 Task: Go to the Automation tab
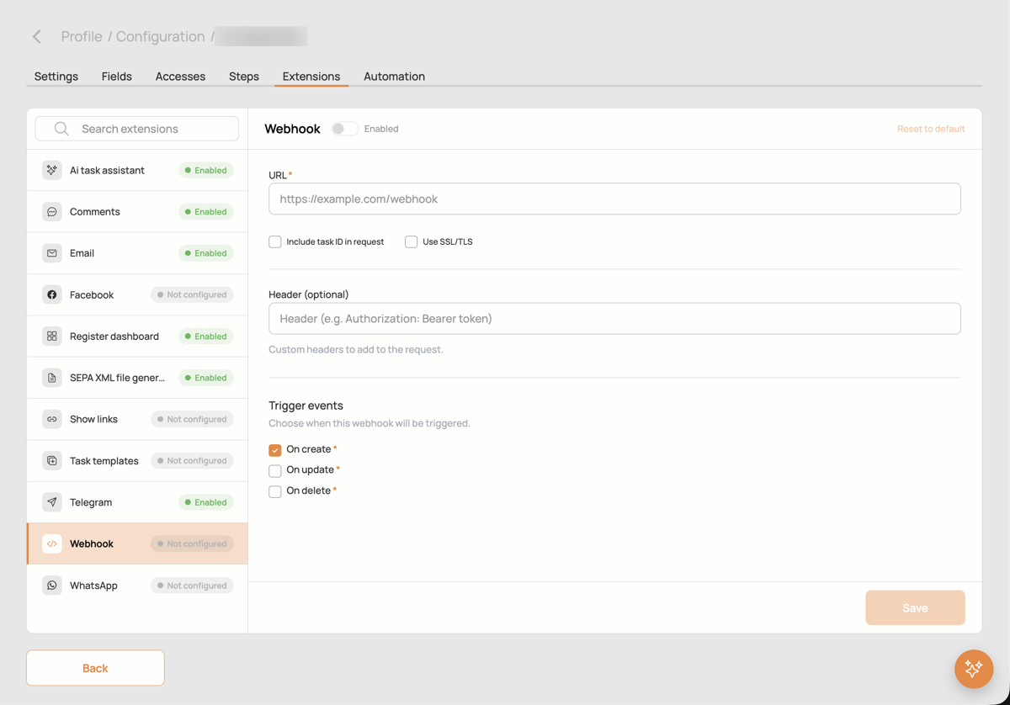tap(394, 76)
